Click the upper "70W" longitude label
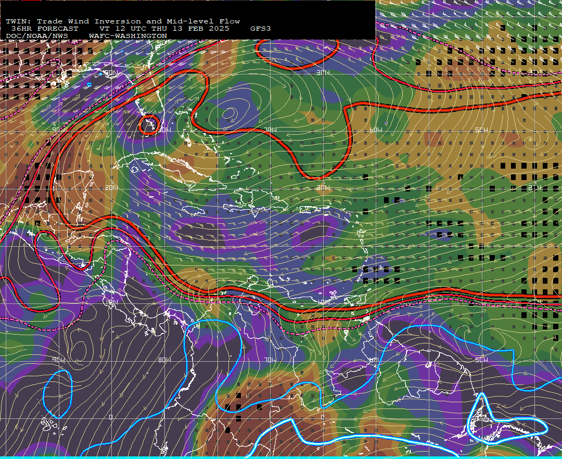The width and height of the screenshot is (562, 459). [270, 130]
